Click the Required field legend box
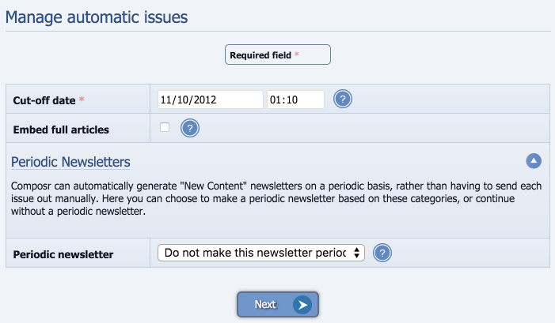Screen dimensions: 555x323 point(278,54)
